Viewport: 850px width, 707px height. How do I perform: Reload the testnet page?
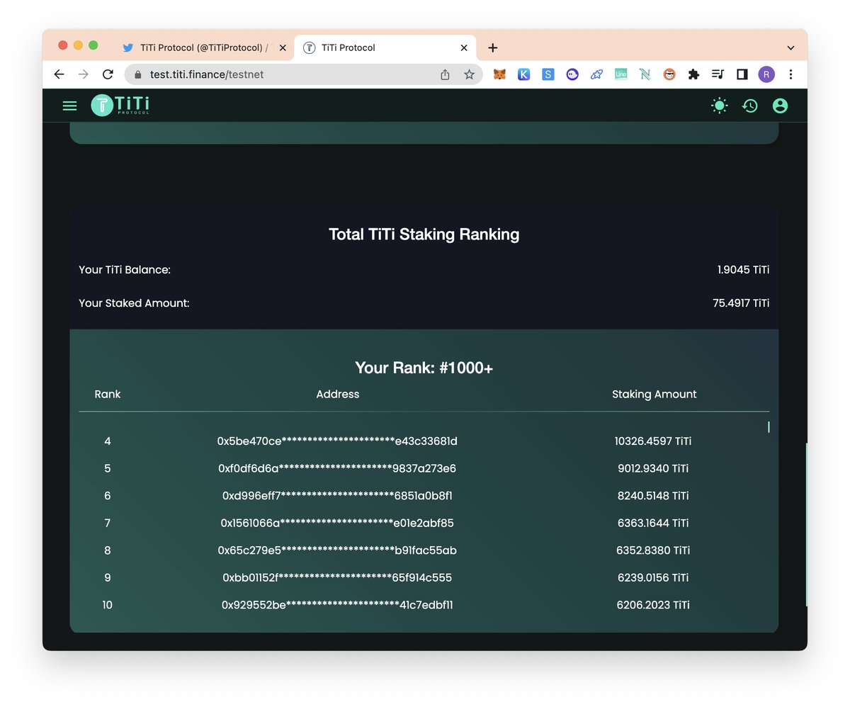coord(108,74)
